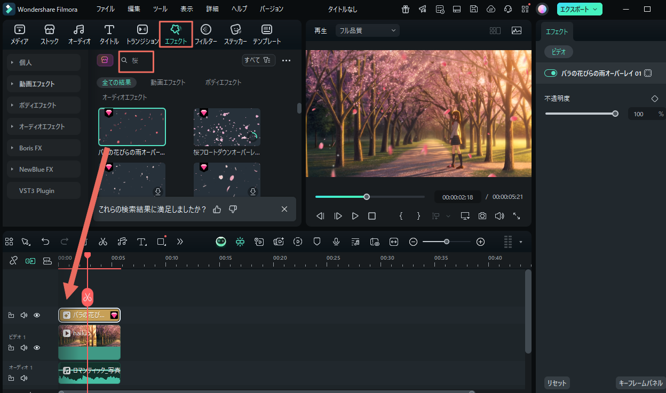Dismiss the search satisfaction prompt
The width and height of the screenshot is (666, 393).
(284, 209)
